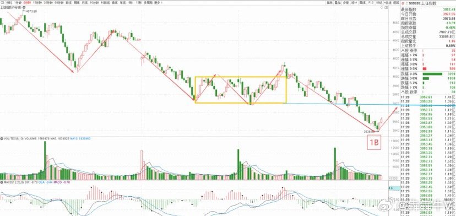Click the 999999 上证指数 title

pos(422,3)
